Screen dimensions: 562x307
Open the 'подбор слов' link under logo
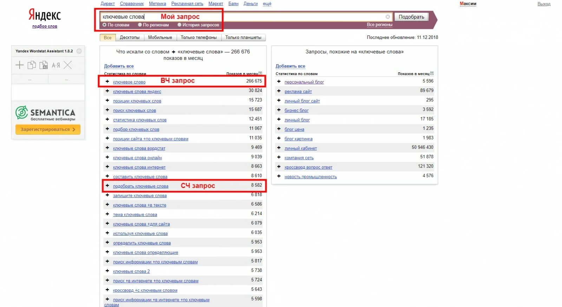tap(45, 26)
